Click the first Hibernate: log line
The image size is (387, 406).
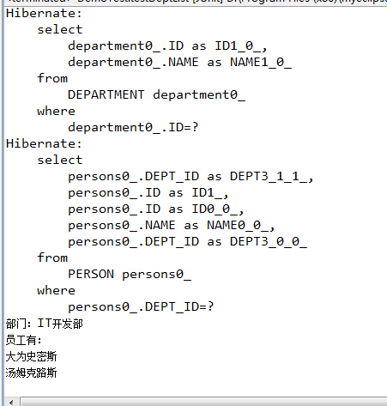click(44, 13)
